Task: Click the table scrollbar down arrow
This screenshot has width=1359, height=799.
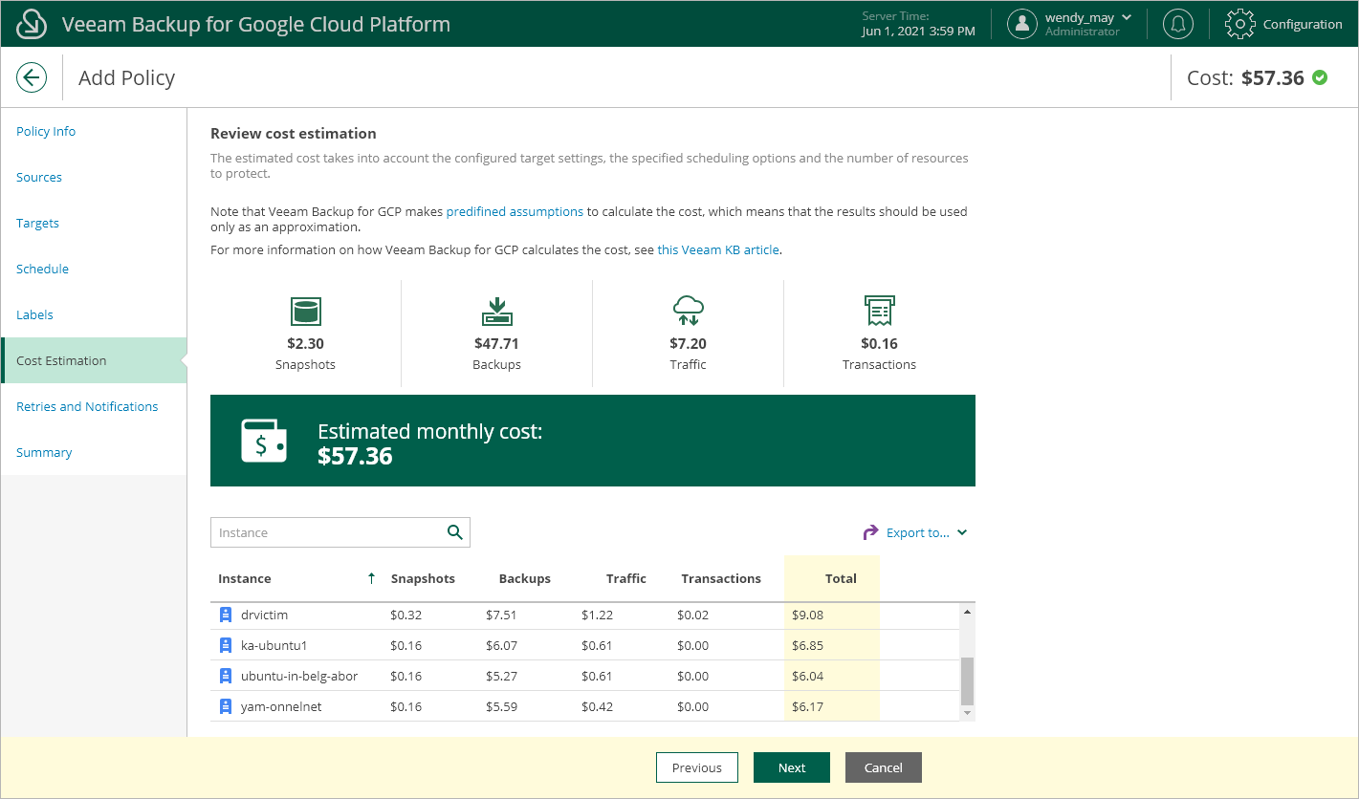Action: 967,712
